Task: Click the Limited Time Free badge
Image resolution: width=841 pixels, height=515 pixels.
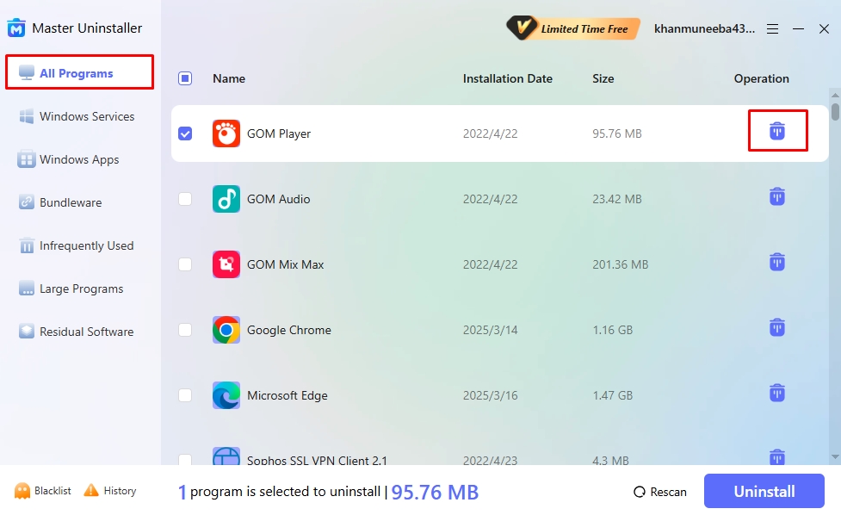Action: click(x=572, y=28)
